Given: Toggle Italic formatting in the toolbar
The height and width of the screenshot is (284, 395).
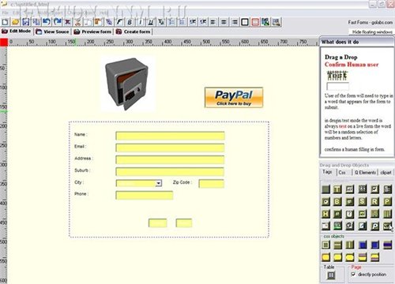Looking at the screenshot, I should pyautogui.click(x=140, y=22).
